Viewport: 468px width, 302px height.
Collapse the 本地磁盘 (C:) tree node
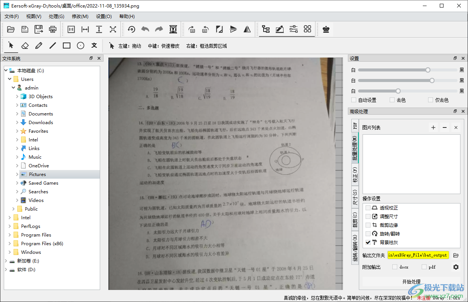pyautogui.click(x=6, y=70)
